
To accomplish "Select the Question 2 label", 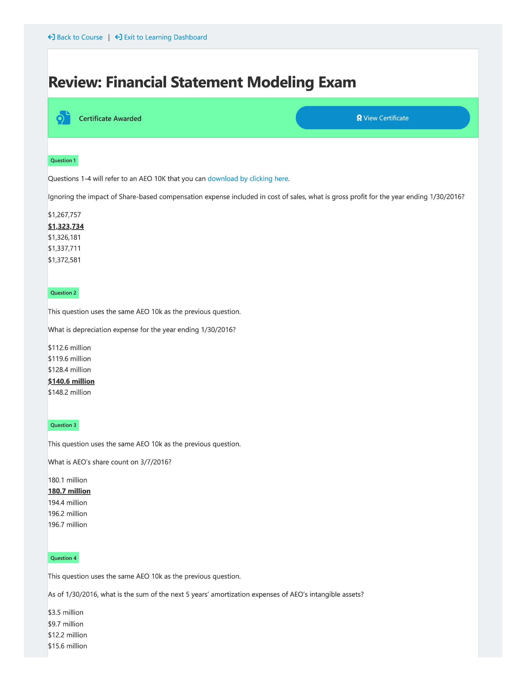I will 63,293.
